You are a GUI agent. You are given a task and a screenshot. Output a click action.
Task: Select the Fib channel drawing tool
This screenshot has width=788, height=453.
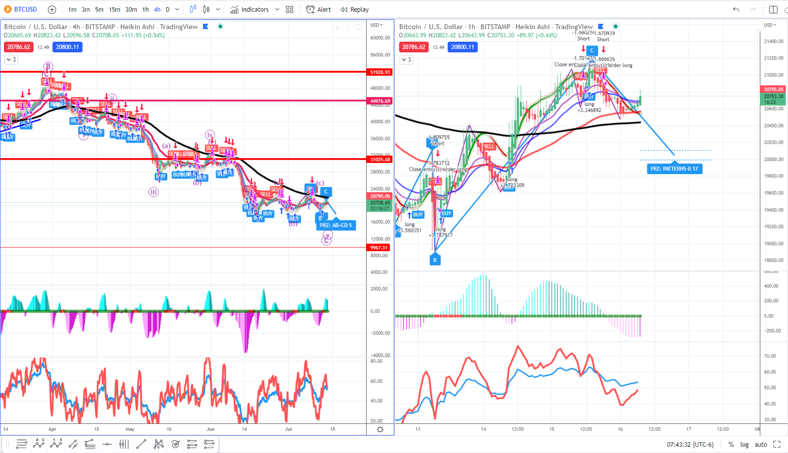192,444
